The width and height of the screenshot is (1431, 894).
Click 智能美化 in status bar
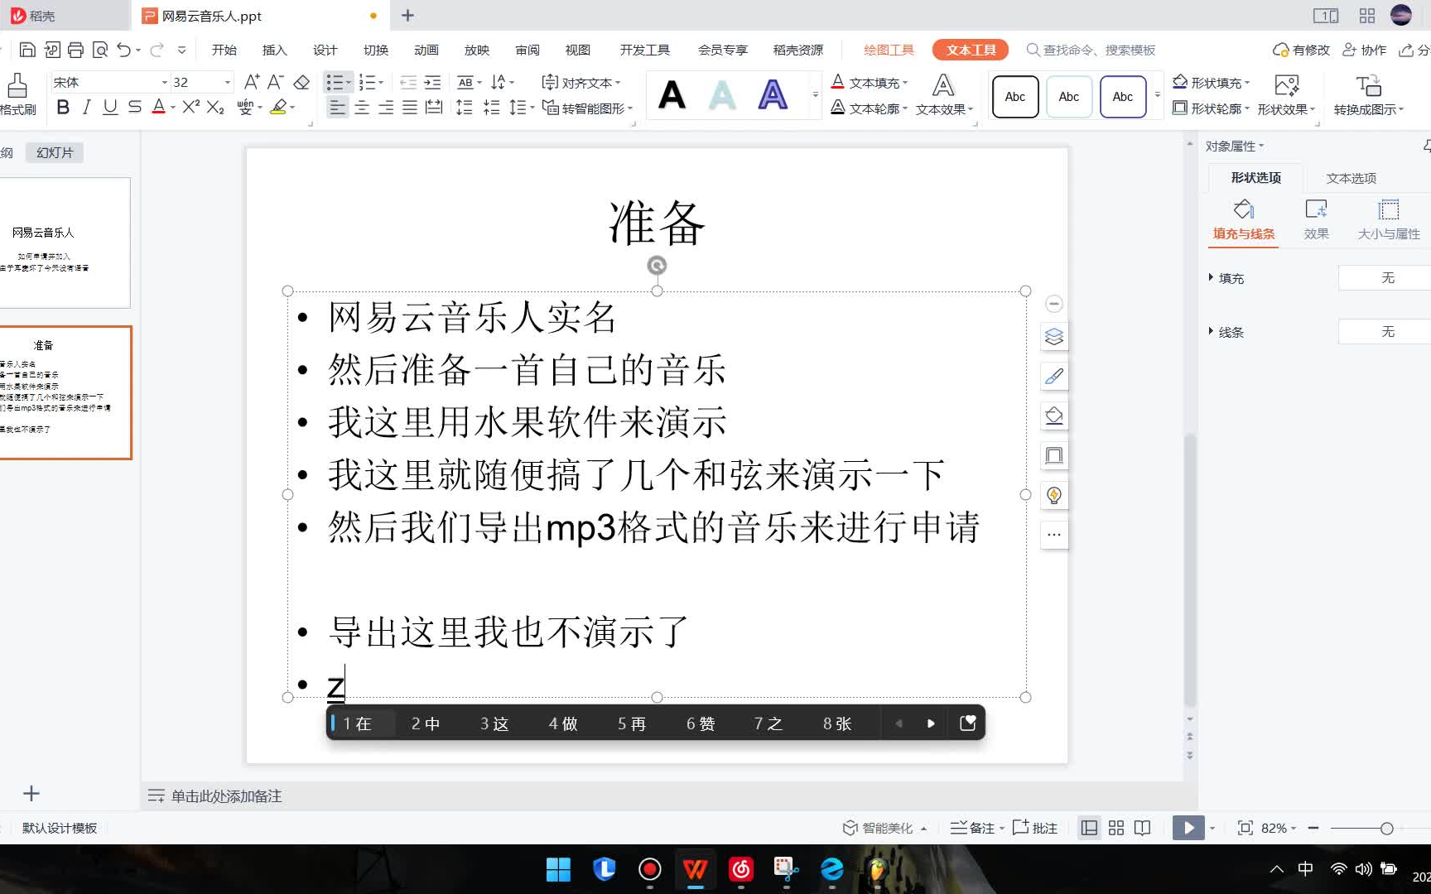tap(884, 828)
